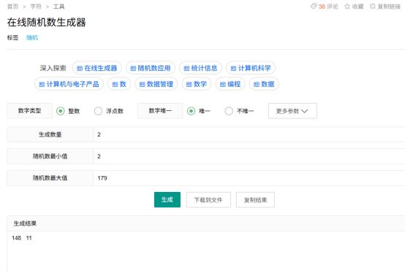Explore the 数据管理 topic chip
The image size is (405, 273).
coord(156,84)
